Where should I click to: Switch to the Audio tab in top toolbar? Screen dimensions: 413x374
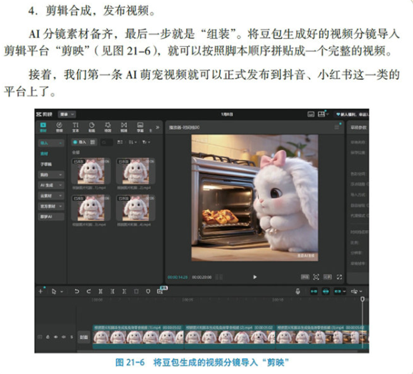(x=59, y=127)
